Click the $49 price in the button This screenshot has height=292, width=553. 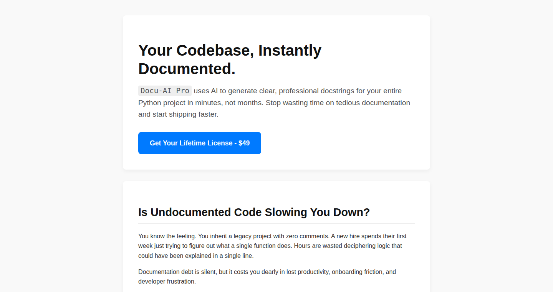[244, 143]
